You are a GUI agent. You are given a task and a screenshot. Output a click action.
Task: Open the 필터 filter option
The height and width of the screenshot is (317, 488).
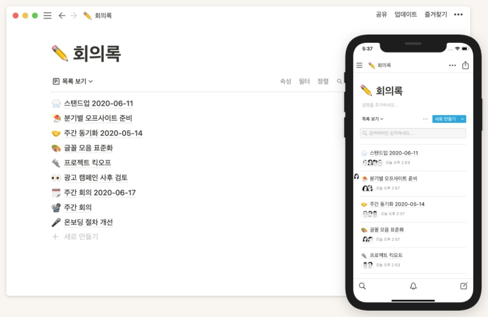coord(304,81)
